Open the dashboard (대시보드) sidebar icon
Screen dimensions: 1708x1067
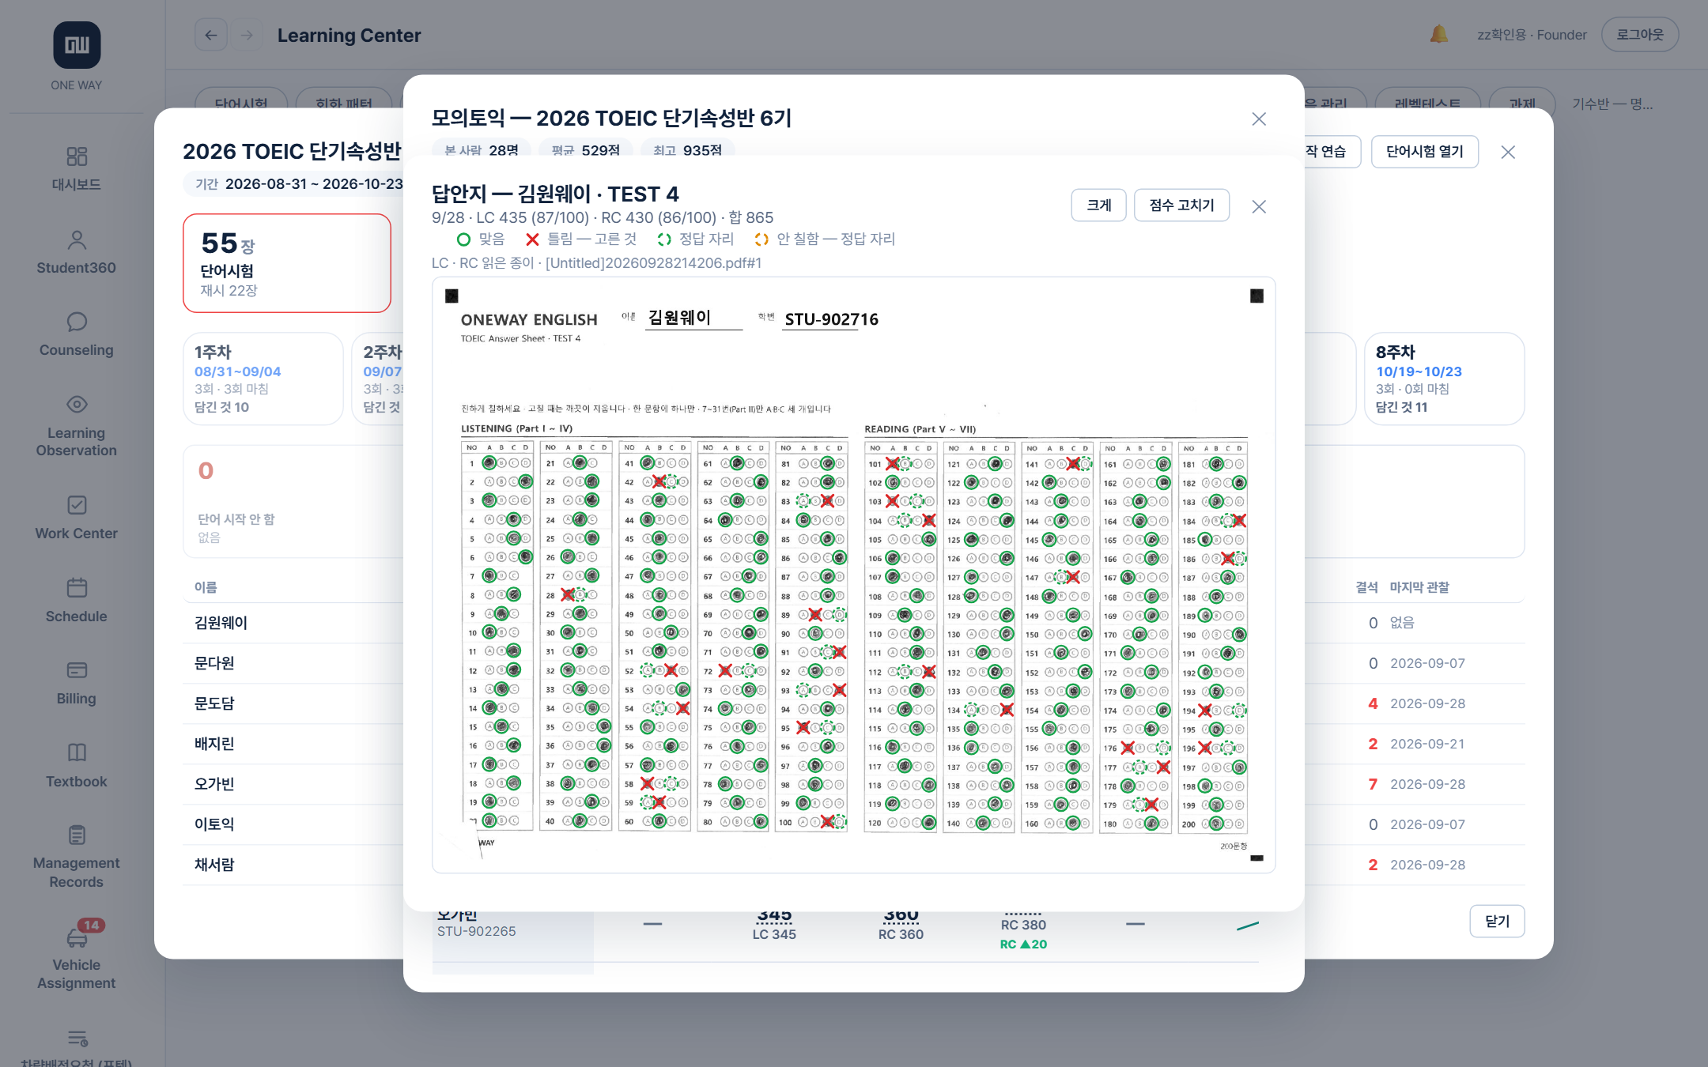77,156
